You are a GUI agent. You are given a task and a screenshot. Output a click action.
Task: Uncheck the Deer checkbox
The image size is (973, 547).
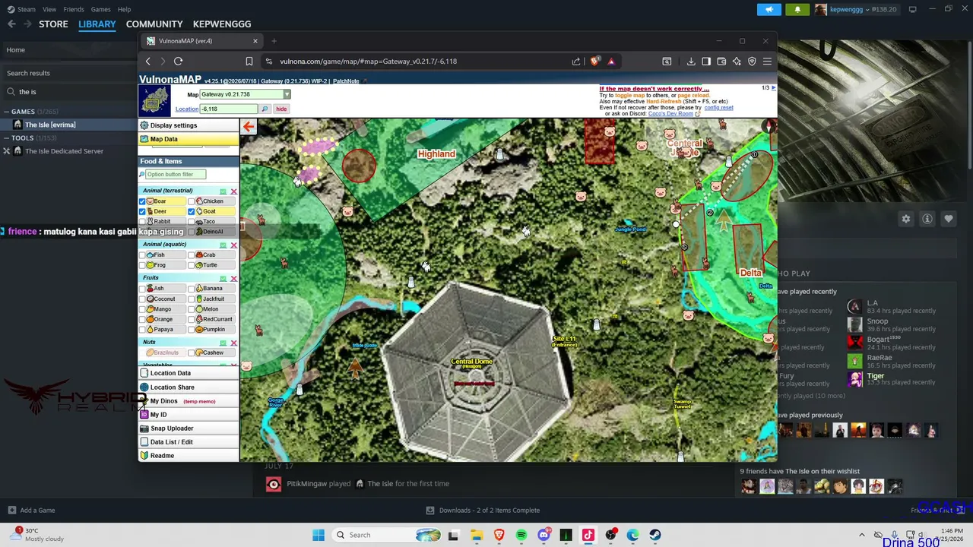(x=142, y=211)
